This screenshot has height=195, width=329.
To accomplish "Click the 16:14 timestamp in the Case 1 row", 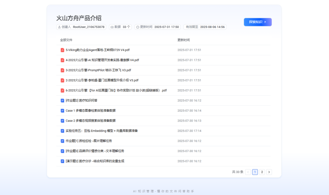I will point(189,111).
